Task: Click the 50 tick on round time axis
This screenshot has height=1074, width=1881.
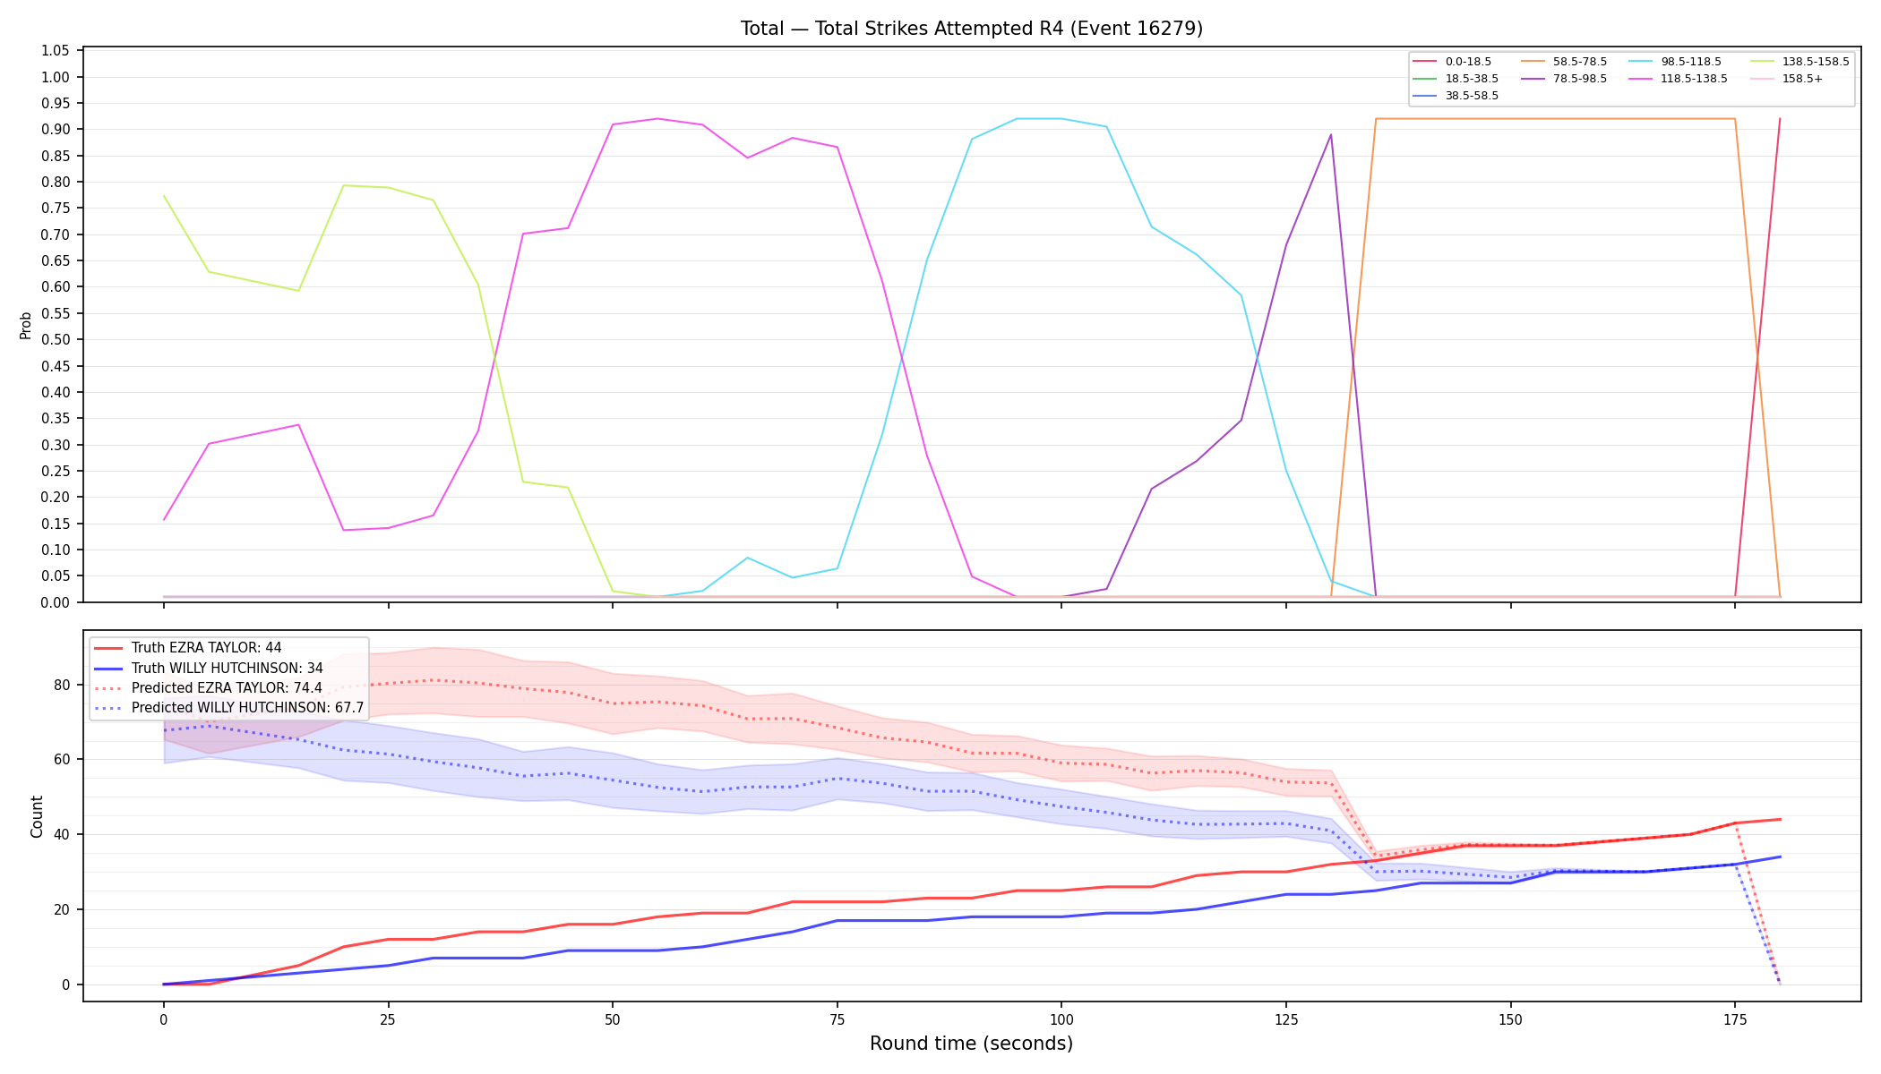Action: (613, 1019)
